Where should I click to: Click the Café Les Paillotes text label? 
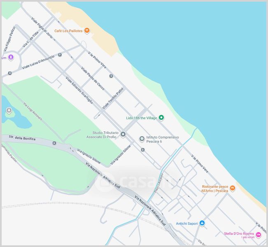pyautogui.click(x=68, y=31)
